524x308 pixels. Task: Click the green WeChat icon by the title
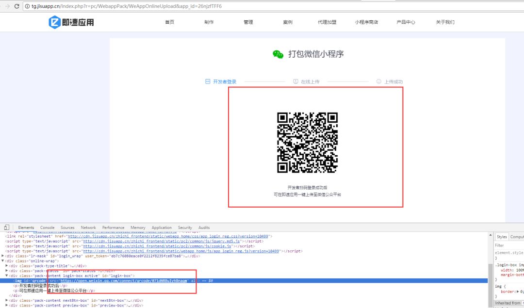coord(278,54)
